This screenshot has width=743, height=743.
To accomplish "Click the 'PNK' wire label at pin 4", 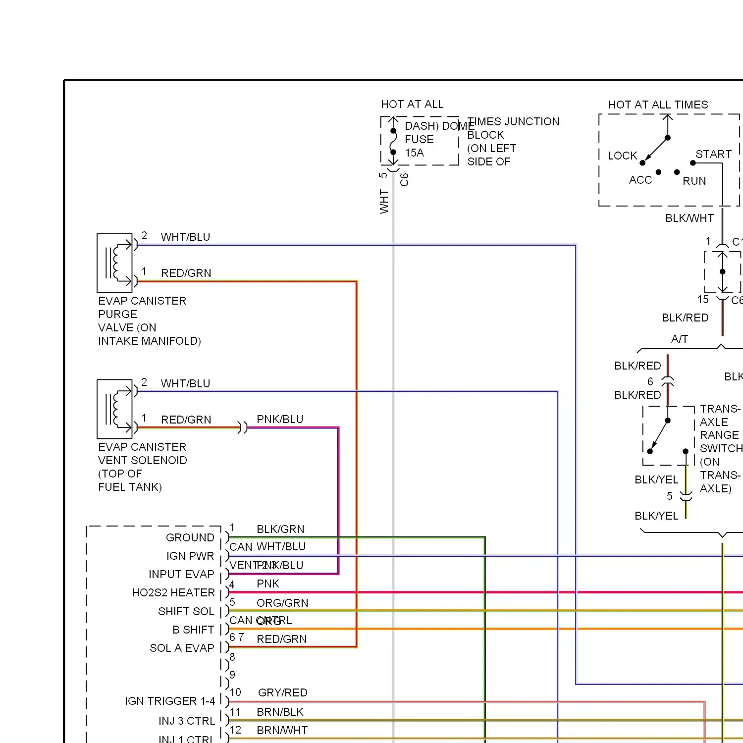I will pyautogui.click(x=268, y=584).
